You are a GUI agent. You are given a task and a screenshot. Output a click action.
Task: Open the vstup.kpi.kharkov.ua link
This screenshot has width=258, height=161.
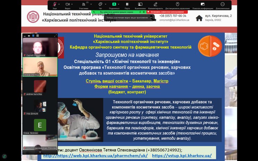[x=182, y=155]
